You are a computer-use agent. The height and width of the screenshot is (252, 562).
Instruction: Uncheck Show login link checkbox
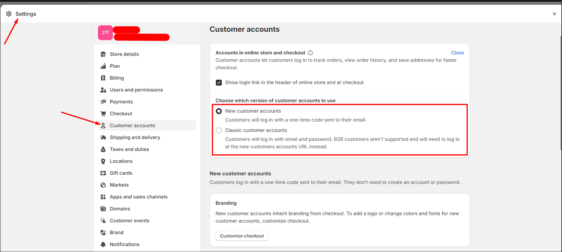[x=219, y=82]
